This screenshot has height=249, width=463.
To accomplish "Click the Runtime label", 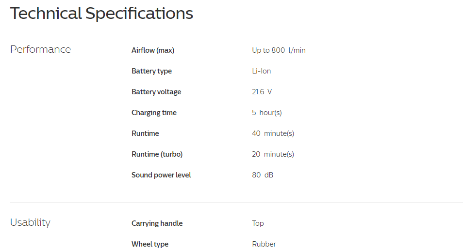I will pyautogui.click(x=145, y=133).
